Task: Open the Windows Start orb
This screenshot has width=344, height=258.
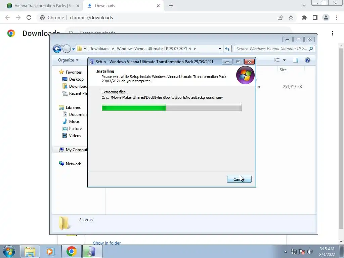Action: pos(9,251)
